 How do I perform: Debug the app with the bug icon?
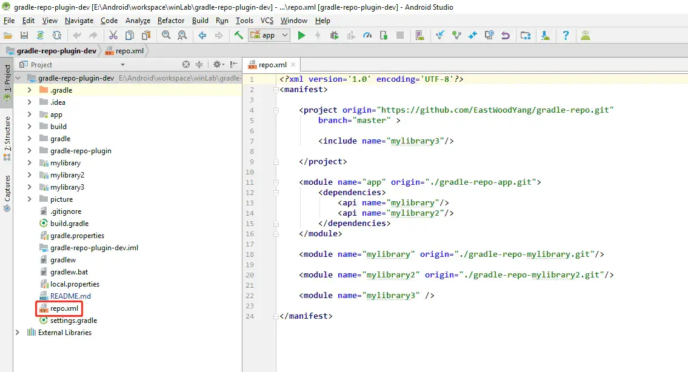[335, 36]
